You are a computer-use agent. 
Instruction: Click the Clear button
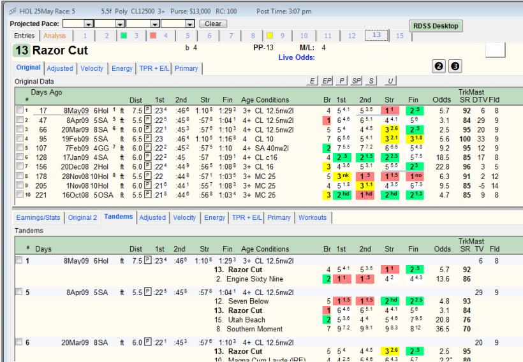point(213,24)
